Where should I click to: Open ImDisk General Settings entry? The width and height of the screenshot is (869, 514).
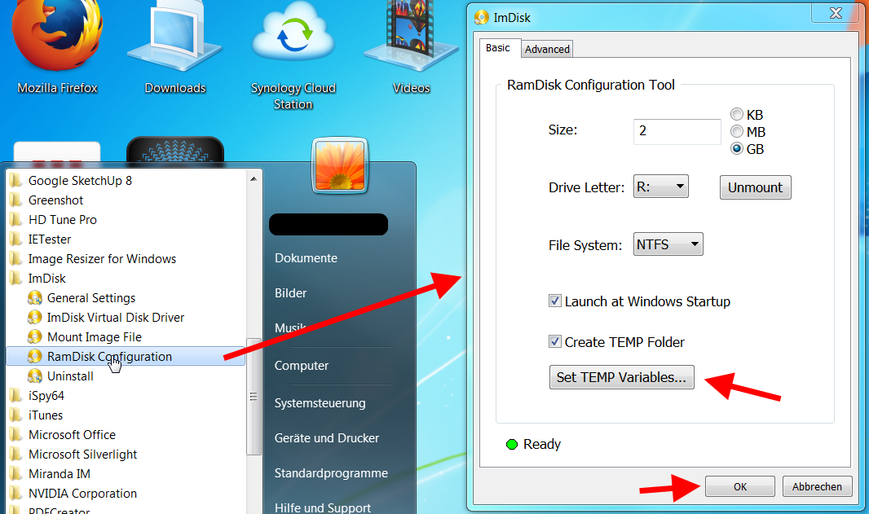[x=90, y=298]
